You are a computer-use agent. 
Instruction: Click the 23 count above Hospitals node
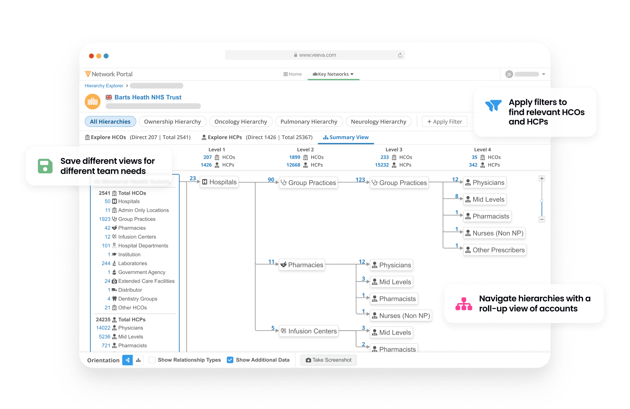pyautogui.click(x=193, y=178)
